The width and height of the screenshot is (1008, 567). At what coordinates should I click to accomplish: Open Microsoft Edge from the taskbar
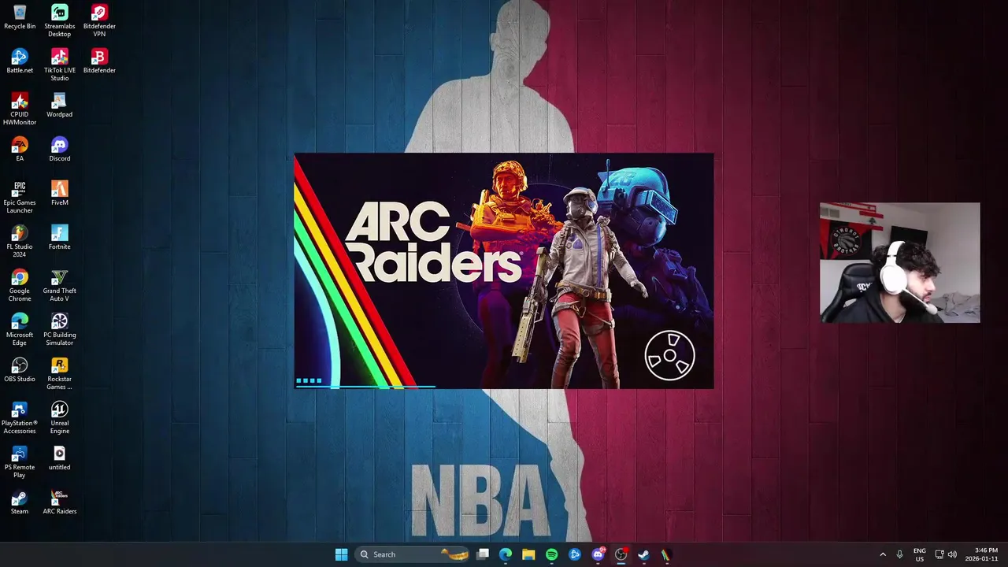click(506, 554)
